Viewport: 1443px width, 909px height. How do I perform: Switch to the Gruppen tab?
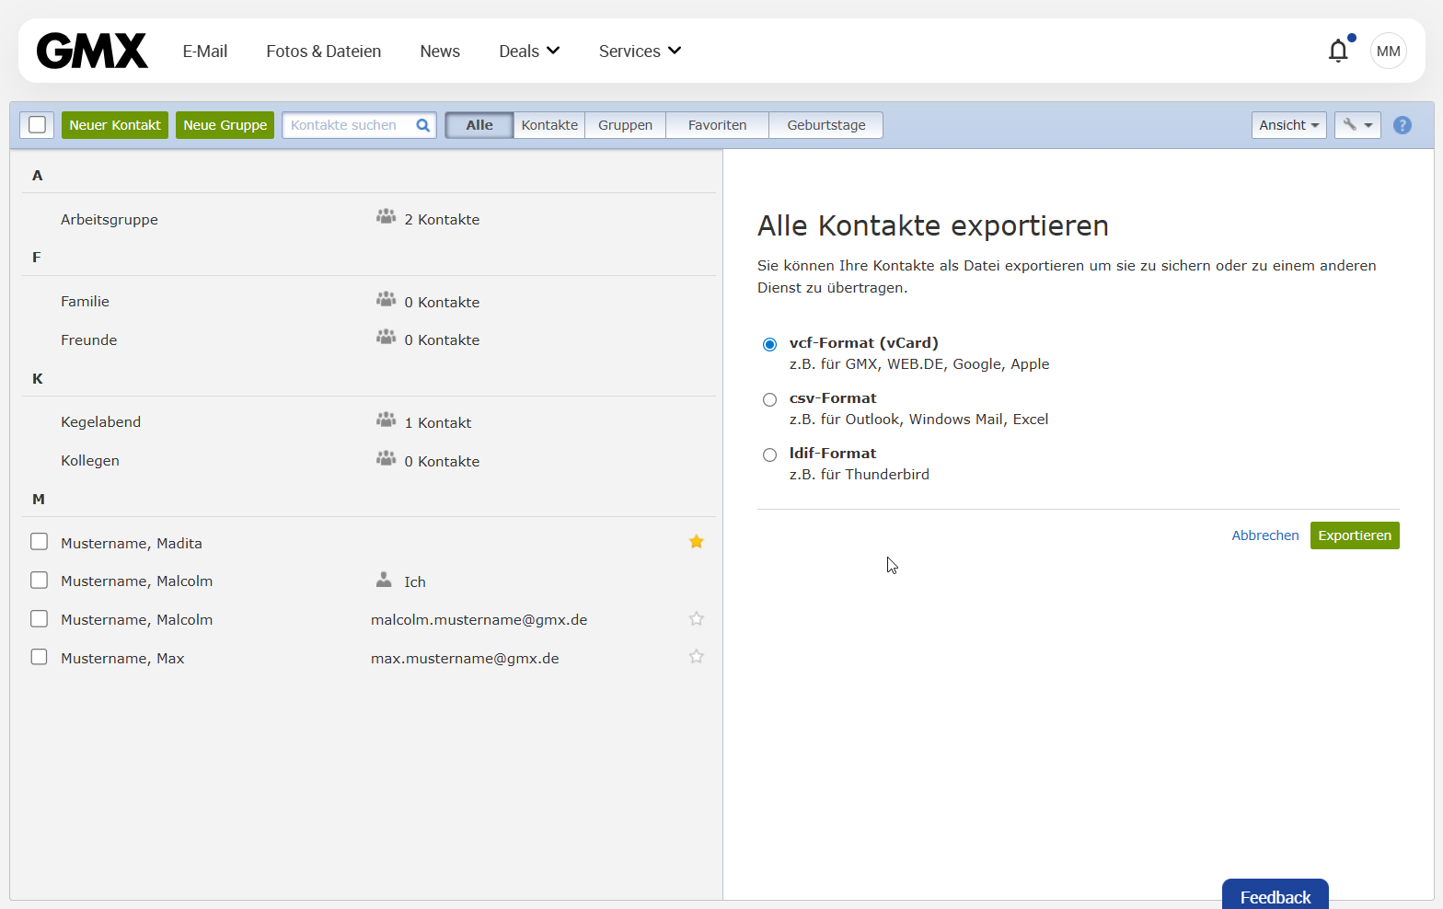(625, 125)
